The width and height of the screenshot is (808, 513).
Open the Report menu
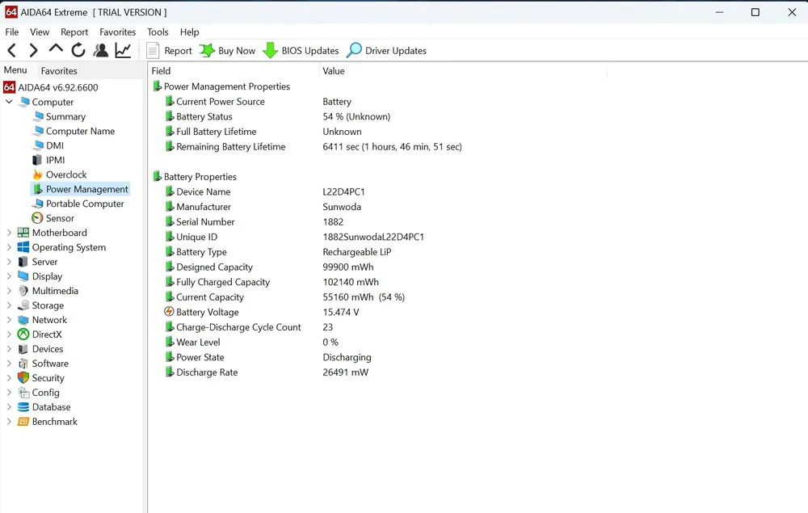[74, 32]
